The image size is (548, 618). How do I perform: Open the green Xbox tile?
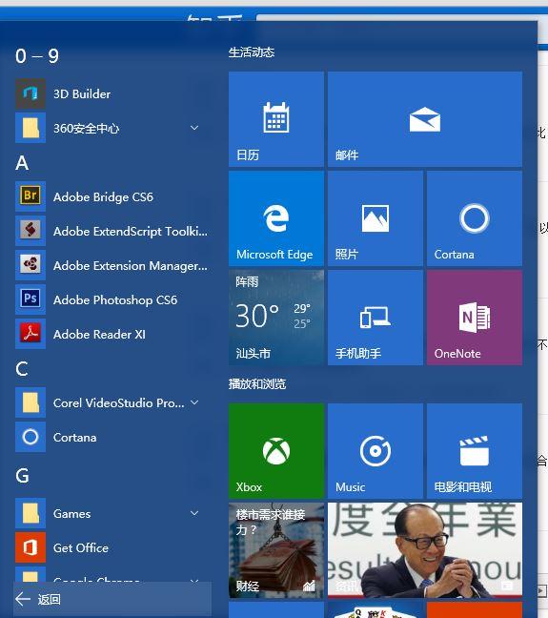tap(276, 451)
